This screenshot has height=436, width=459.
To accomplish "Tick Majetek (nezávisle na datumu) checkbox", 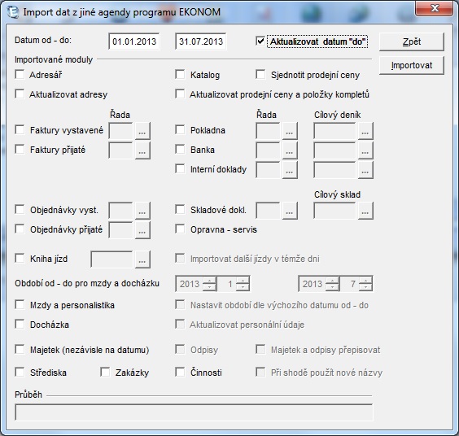I will tap(20, 350).
